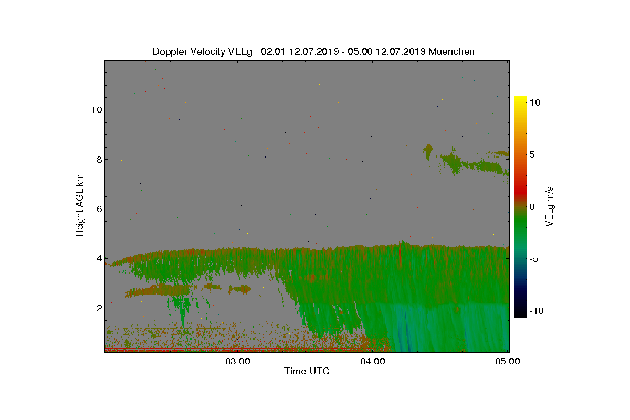Viewport: 630px width, 420px height.
Task: Click the 'Time UTC' axis label
Action: 307,372
